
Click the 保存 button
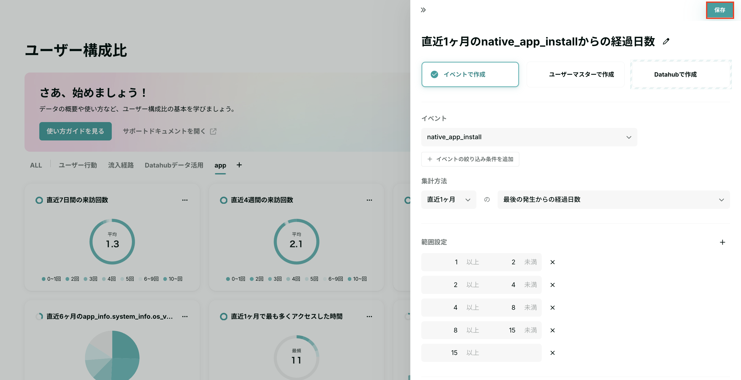pyautogui.click(x=719, y=10)
